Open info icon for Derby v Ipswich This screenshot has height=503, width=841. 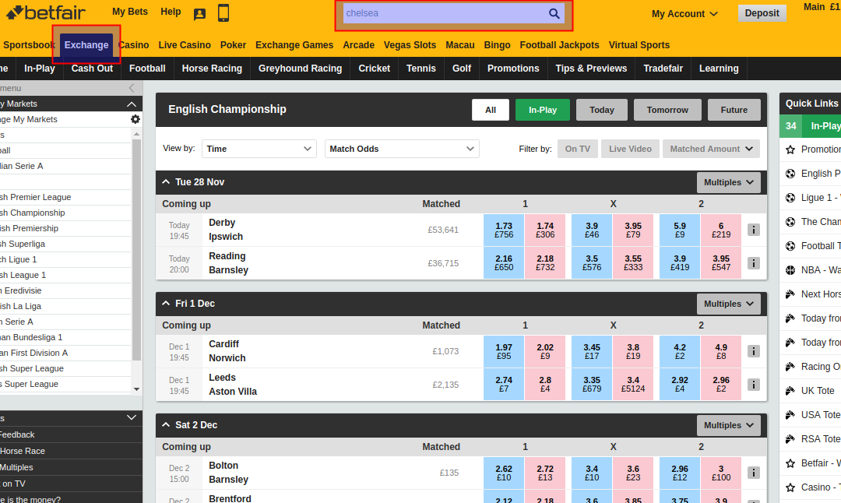coord(754,230)
